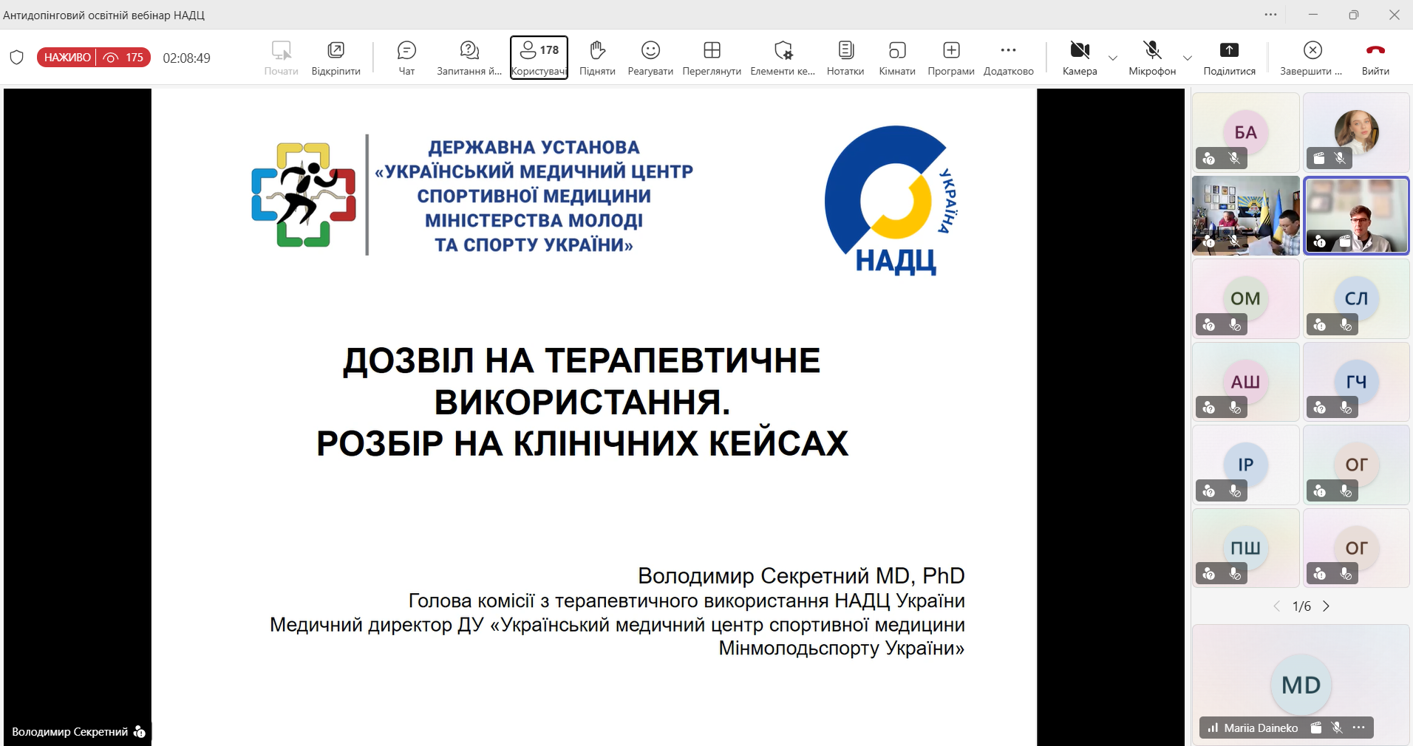Toggle the microphone (Мікрофон)
This screenshot has width=1413, height=746.
(x=1152, y=58)
